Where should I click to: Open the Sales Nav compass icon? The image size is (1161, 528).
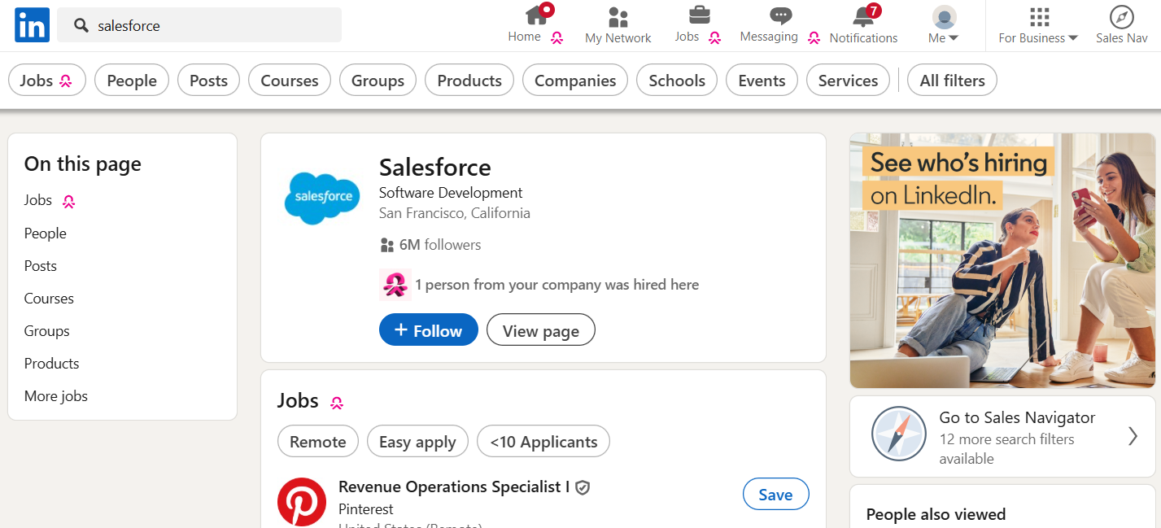1121,17
